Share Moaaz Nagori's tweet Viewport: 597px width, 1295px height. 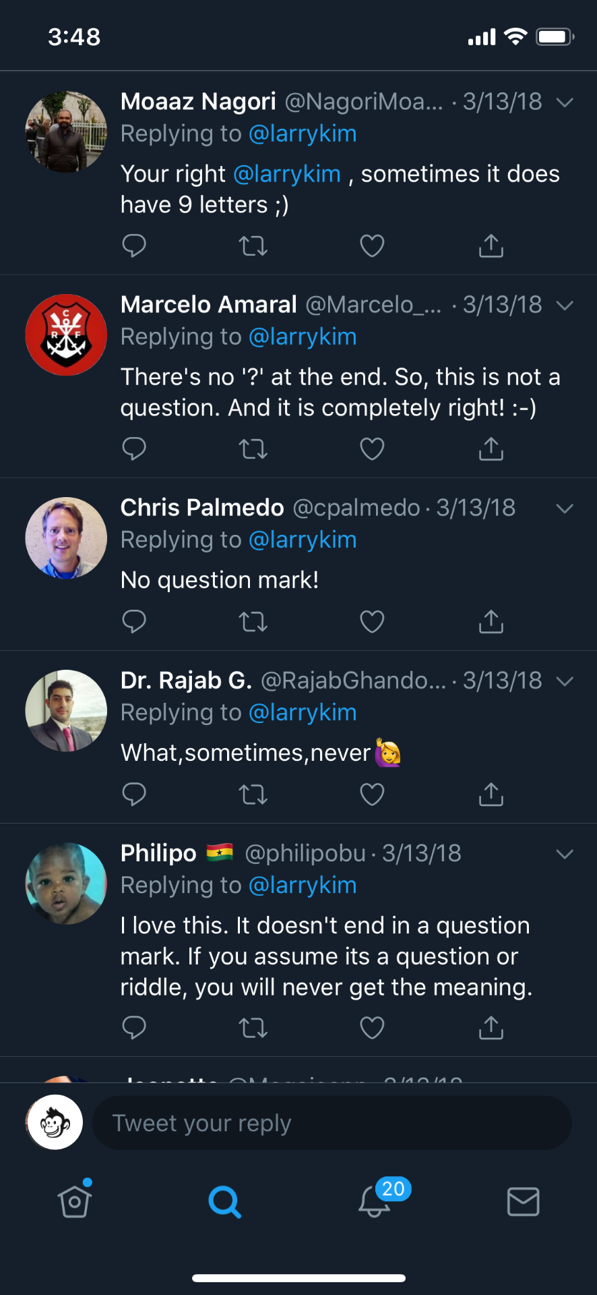[491, 246]
